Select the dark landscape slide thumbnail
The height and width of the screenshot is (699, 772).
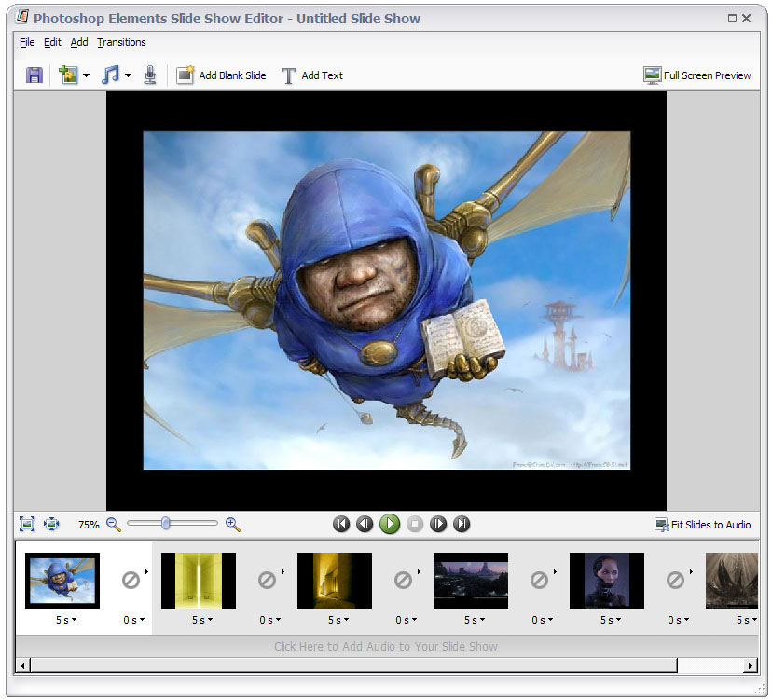471,581
